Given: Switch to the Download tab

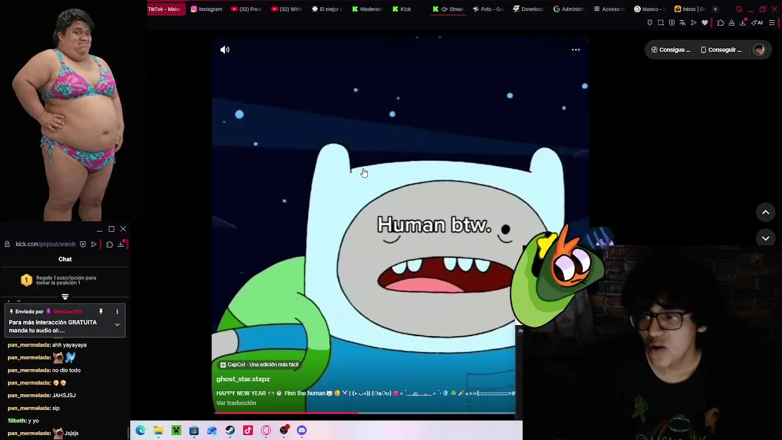Looking at the screenshot, I should tap(529, 9).
